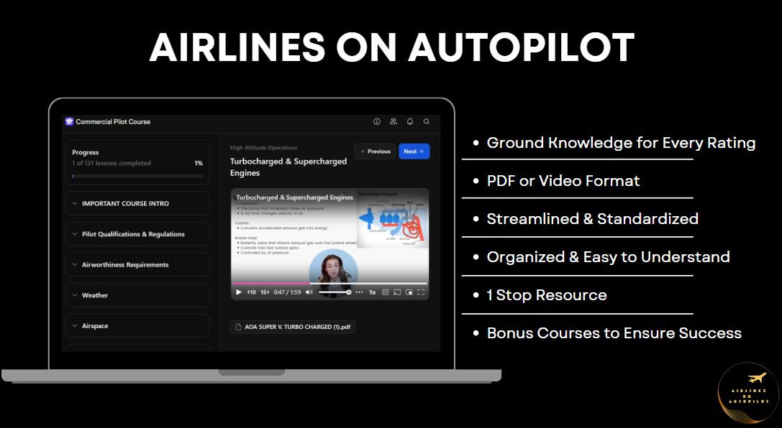Screen dimensions: 782x428
Task: Open picture-in-picture mode on the video
Action: (410, 292)
